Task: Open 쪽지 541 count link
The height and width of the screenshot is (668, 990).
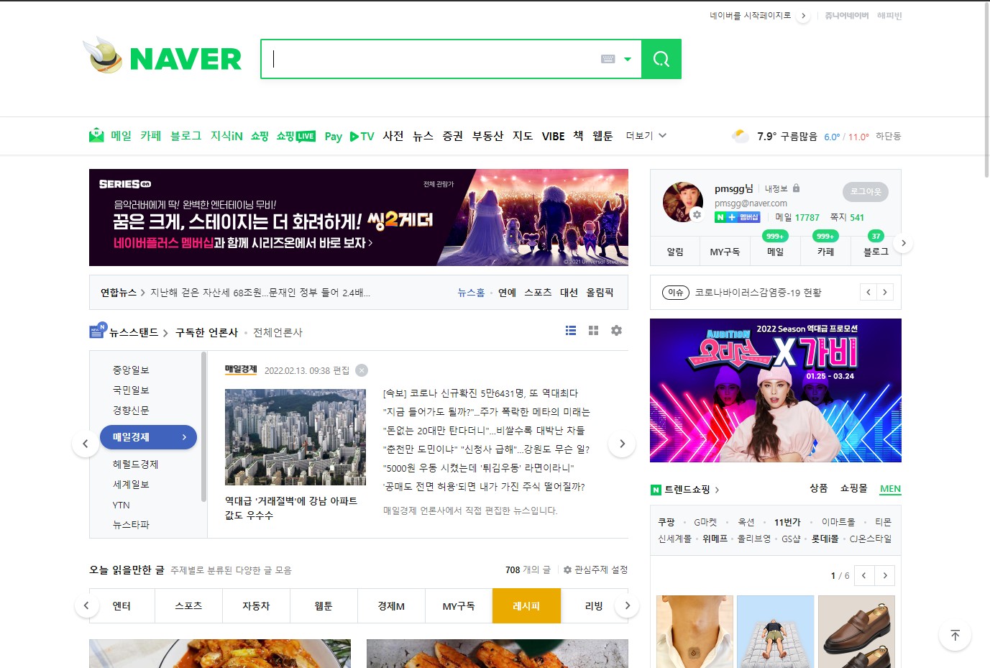Action: pos(847,217)
